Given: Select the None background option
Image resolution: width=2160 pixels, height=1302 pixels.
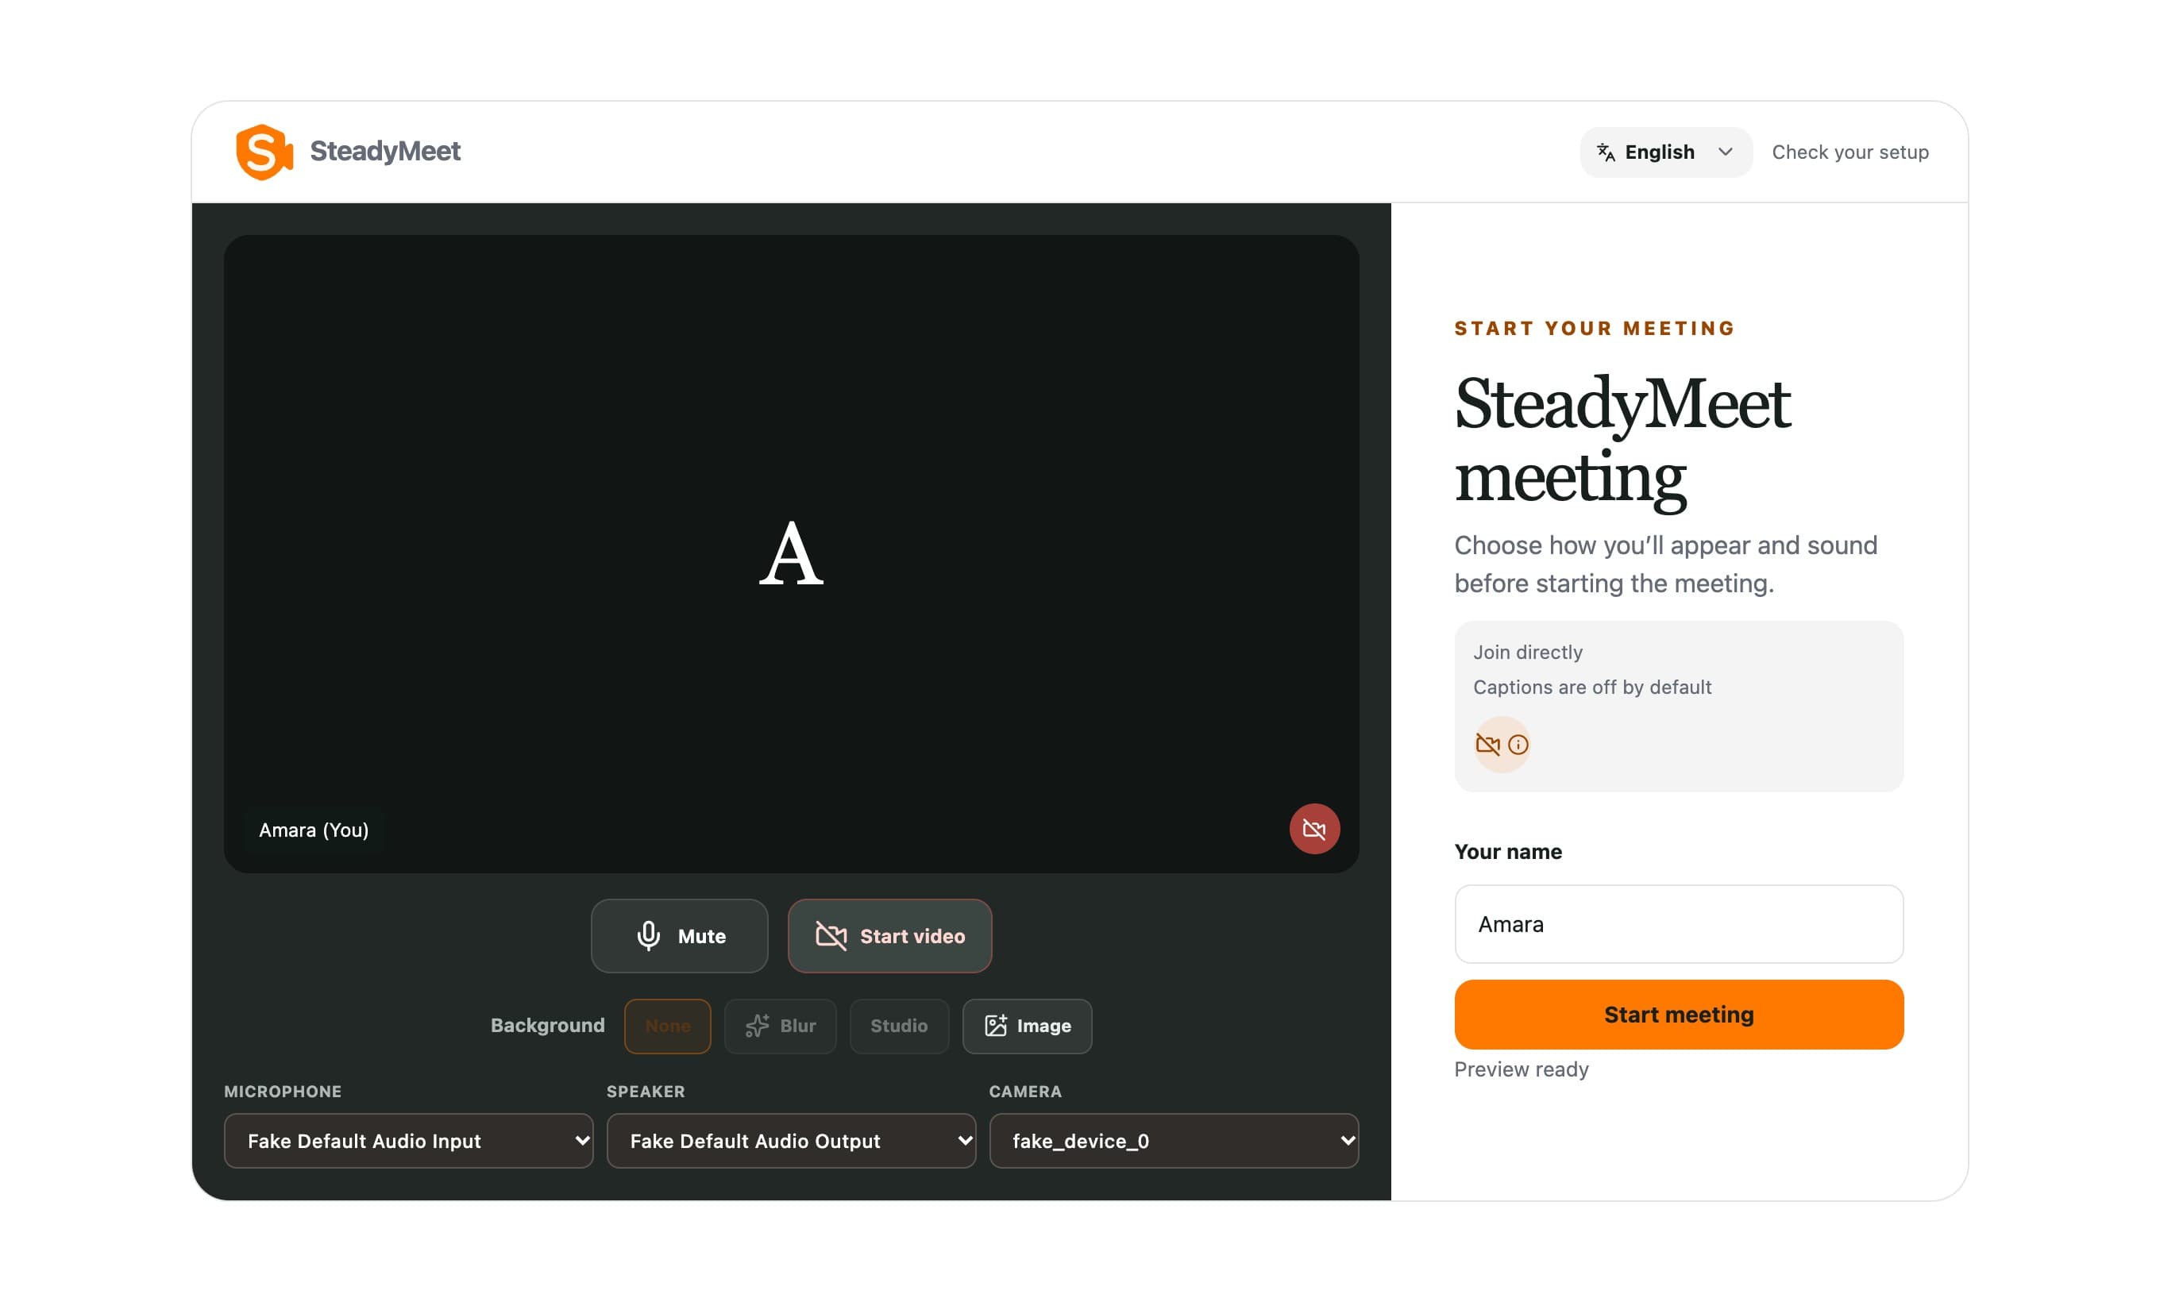Looking at the screenshot, I should (x=667, y=1026).
